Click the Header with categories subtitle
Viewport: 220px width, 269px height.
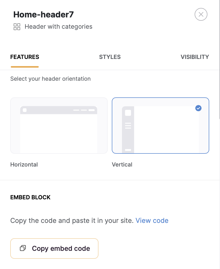coord(58,27)
